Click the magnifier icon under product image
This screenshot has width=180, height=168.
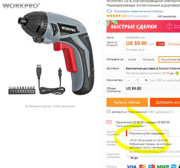27,106
